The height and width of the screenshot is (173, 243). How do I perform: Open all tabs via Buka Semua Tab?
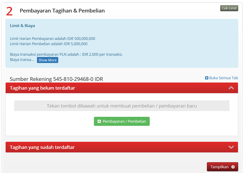pos(222,78)
